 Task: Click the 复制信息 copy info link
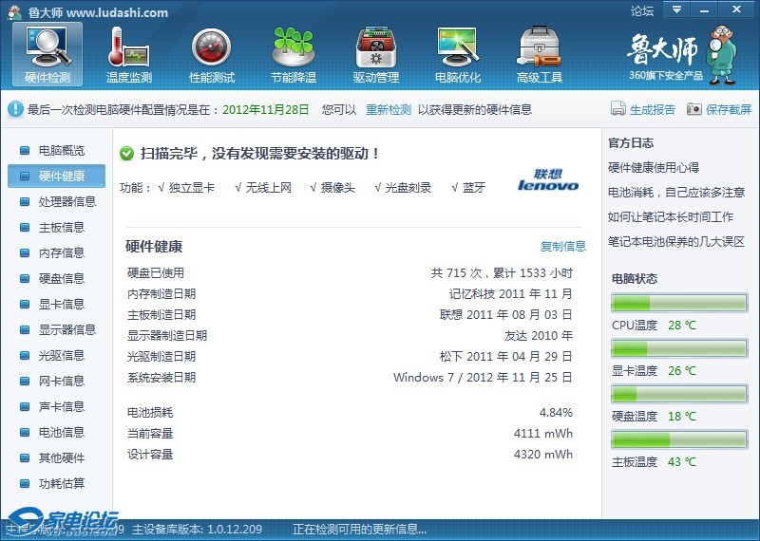563,246
